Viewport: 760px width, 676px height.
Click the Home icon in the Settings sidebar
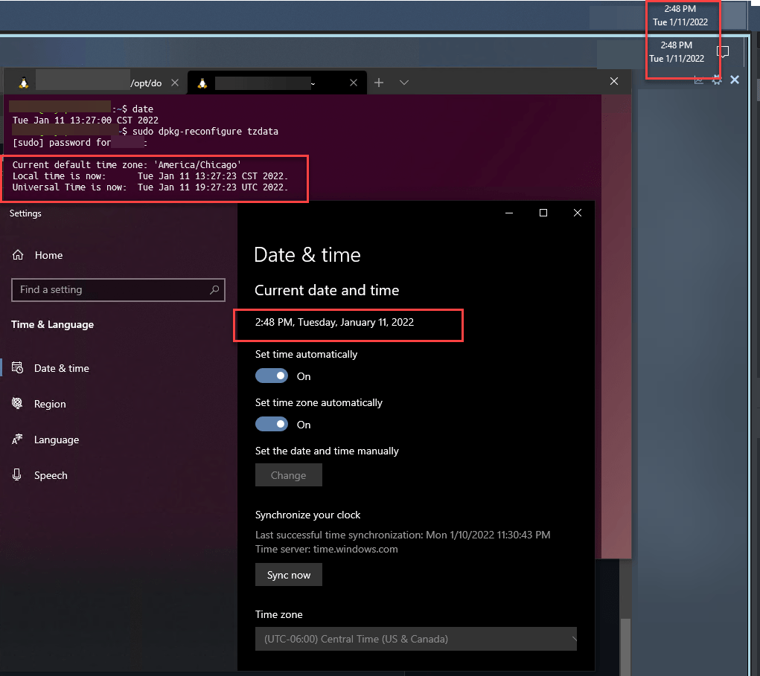(x=18, y=254)
